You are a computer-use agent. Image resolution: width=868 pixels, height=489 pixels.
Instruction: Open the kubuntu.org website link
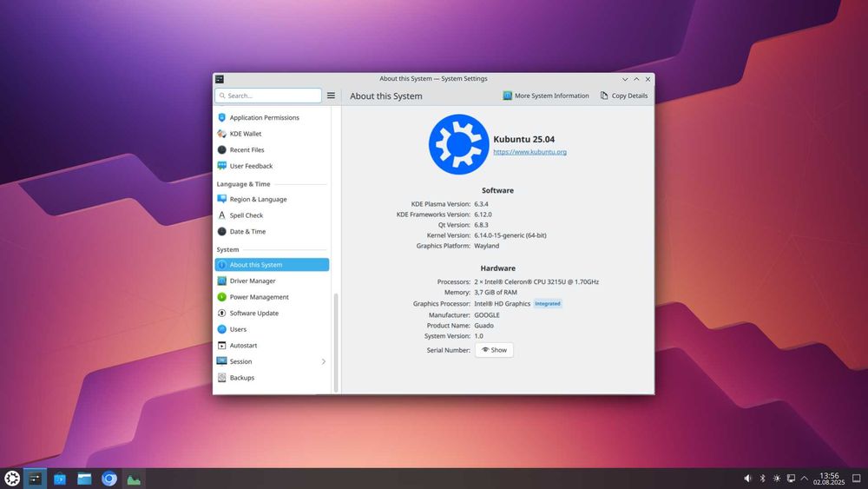[529, 152]
